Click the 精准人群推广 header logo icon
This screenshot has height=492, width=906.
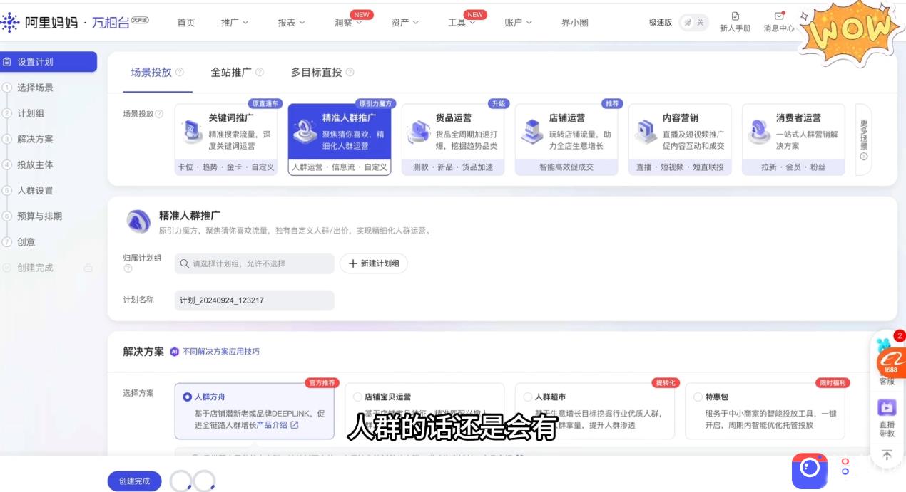[138, 221]
